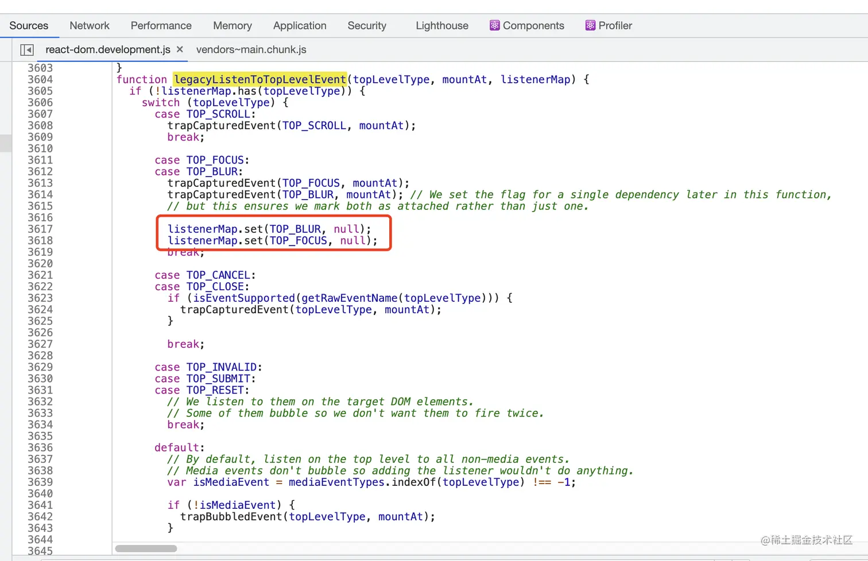Screen dimensions: 868x561
Task: Click 'trapBubbledEvent(topLevelType, mountAt);' code line
Action: [x=308, y=517]
